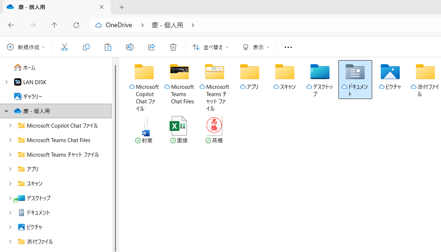
Task: Expand the LAN DISK tree node
Action: click(x=7, y=82)
